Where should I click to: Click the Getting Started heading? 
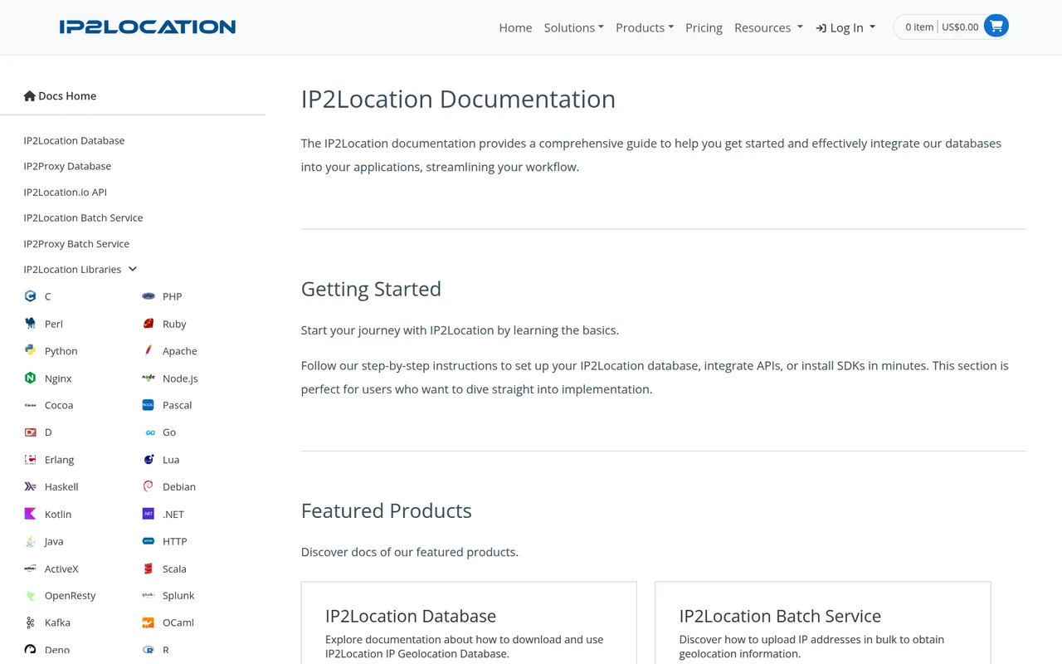[371, 289]
